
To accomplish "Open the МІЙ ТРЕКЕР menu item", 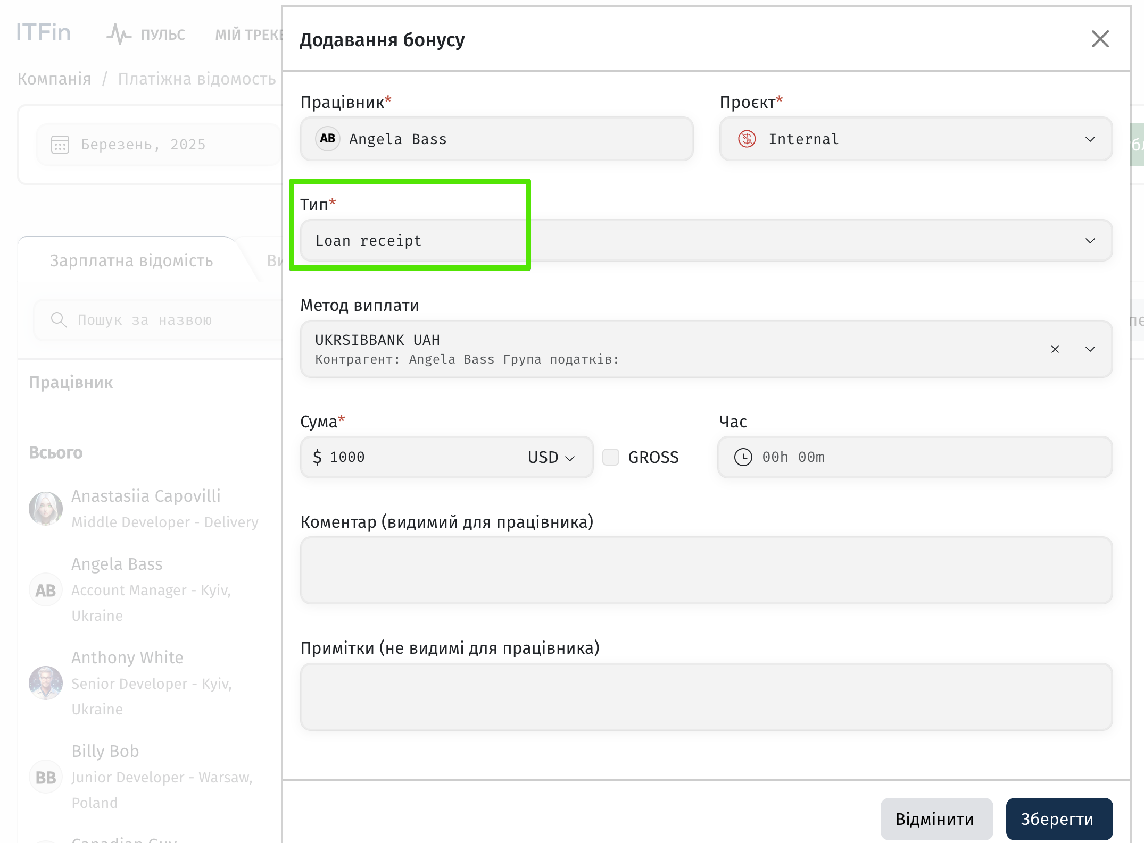I will 248,35.
